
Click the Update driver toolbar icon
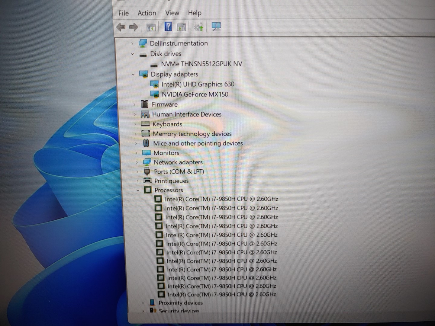tap(198, 27)
